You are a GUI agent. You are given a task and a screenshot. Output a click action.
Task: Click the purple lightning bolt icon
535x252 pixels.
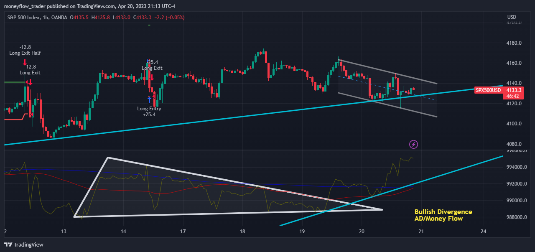(414, 144)
